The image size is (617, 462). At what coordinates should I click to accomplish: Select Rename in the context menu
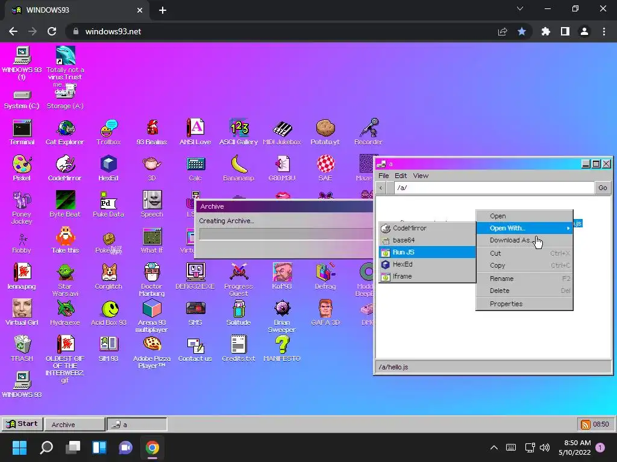point(524,279)
